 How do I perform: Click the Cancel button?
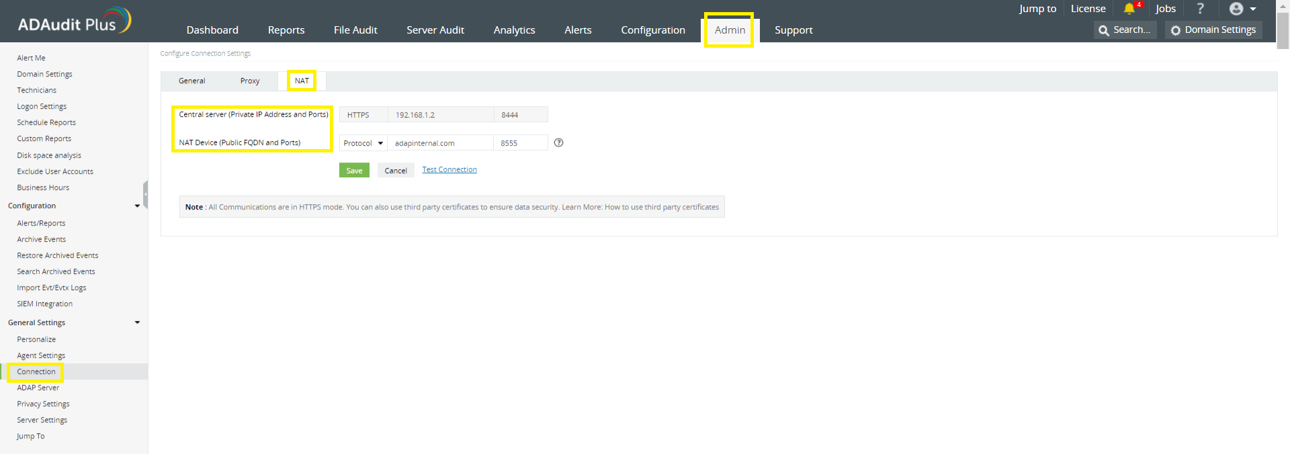tap(396, 171)
